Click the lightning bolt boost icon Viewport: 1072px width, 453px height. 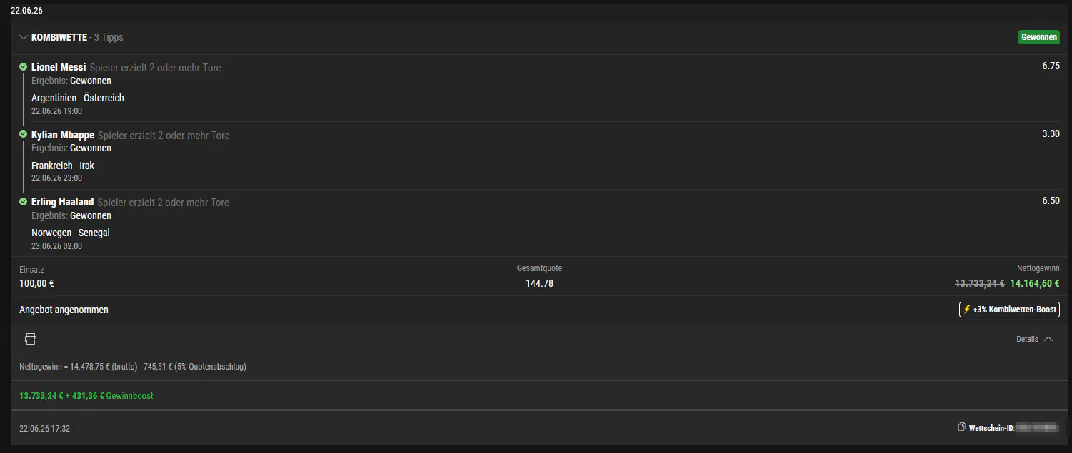coord(967,310)
